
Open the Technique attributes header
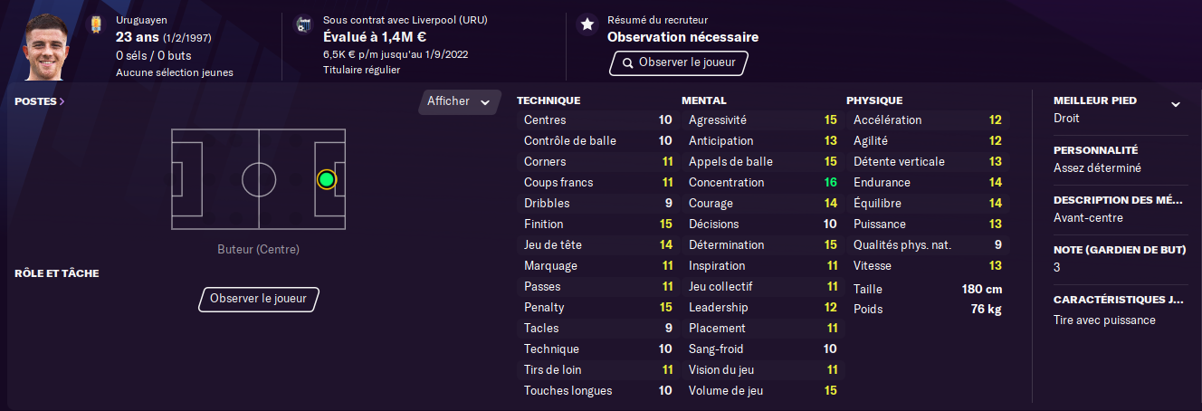point(548,100)
